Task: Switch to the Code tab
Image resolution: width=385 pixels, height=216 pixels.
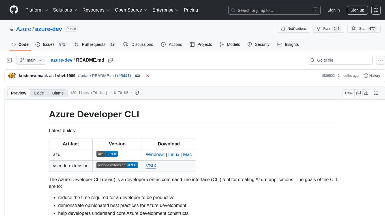Action: coord(20,44)
